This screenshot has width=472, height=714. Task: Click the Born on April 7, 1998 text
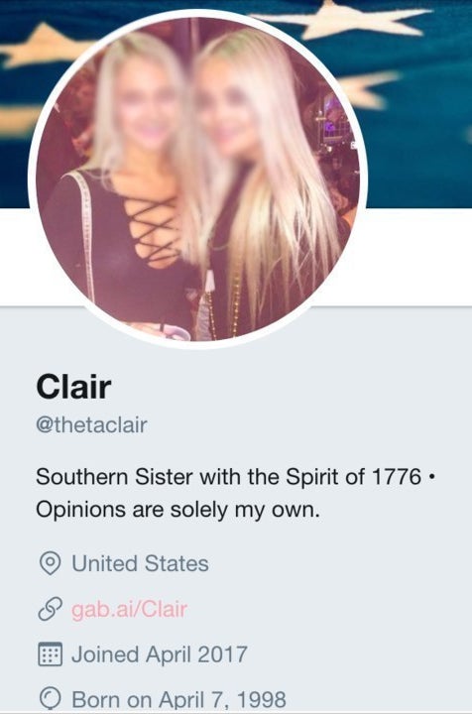(x=178, y=699)
